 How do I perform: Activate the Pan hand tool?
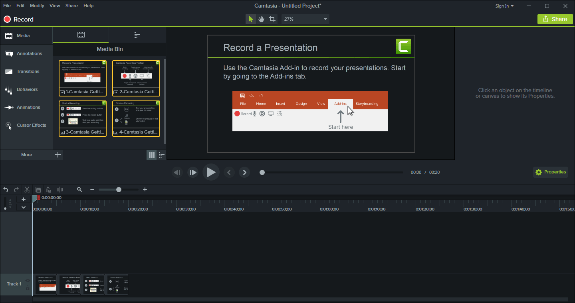click(262, 19)
